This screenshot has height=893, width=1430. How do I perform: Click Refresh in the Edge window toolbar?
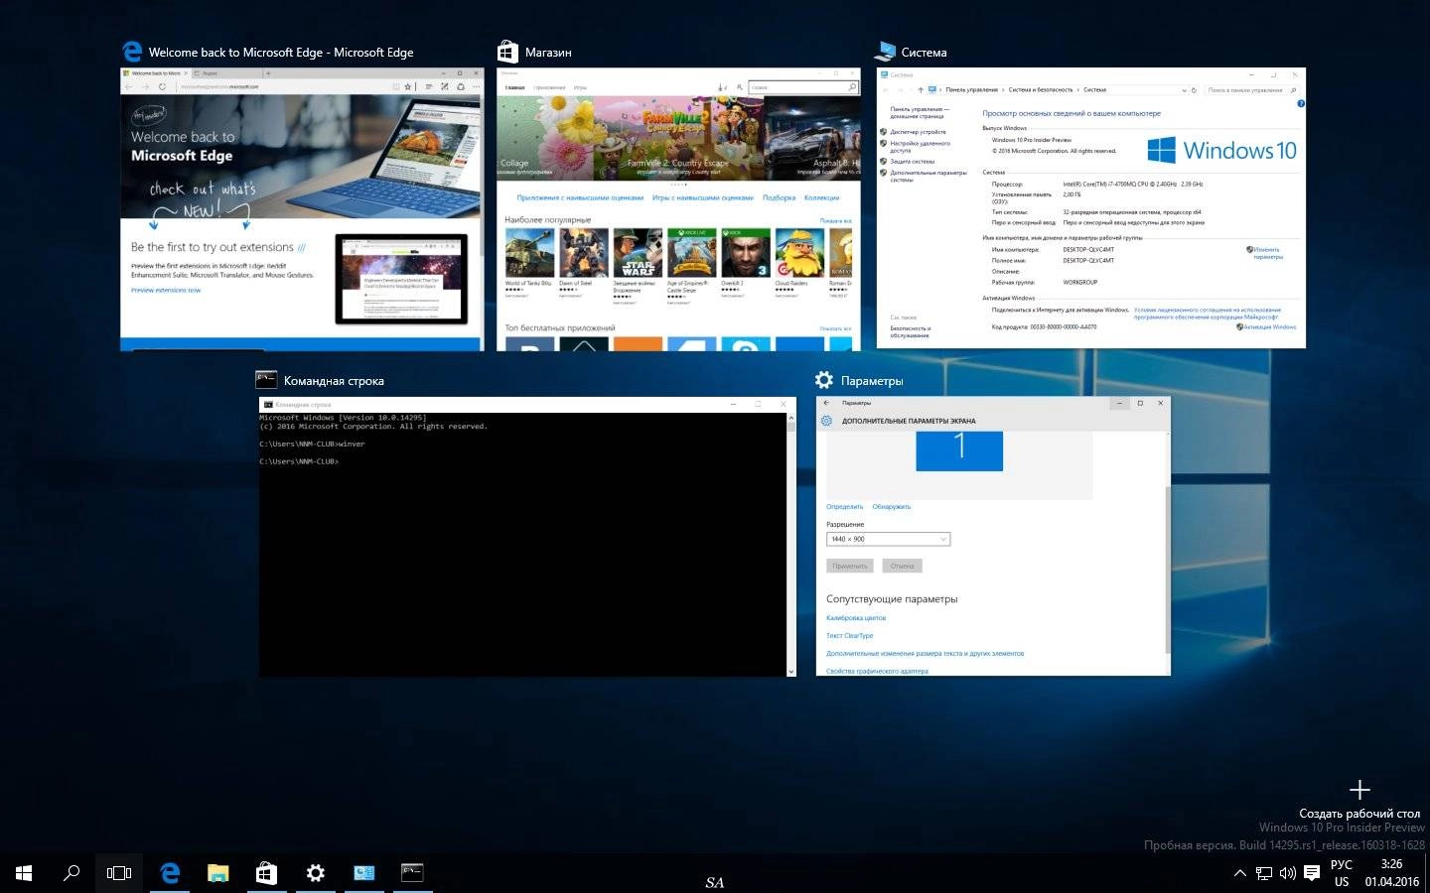tap(163, 86)
